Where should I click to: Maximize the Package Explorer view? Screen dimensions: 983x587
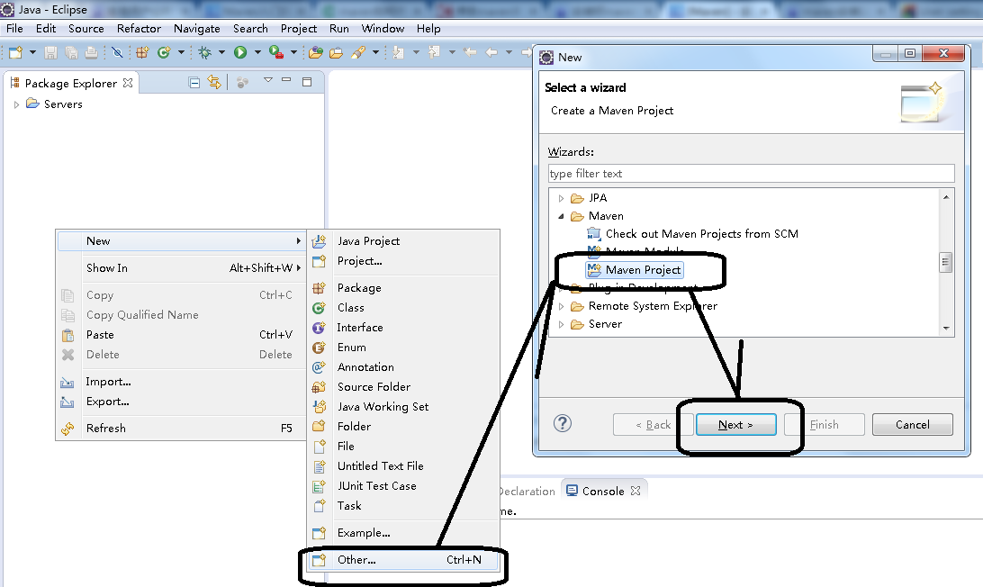pos(307,82)
